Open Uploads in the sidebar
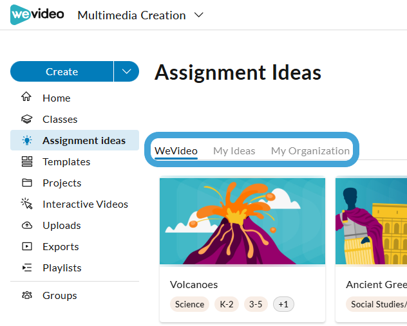Viewport: 407px width, 326px height. point(75,226)
